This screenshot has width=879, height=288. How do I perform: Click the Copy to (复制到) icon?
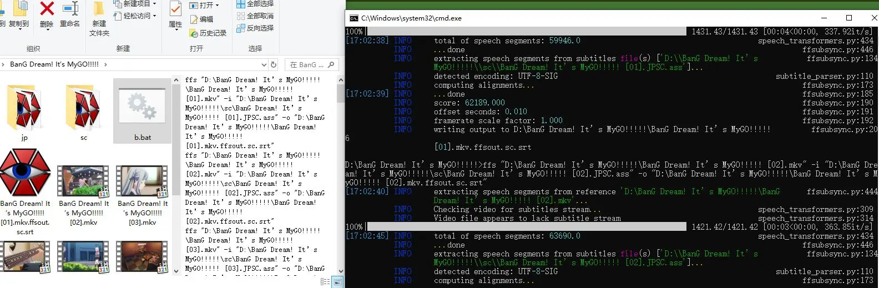click(x=19, y=10)
